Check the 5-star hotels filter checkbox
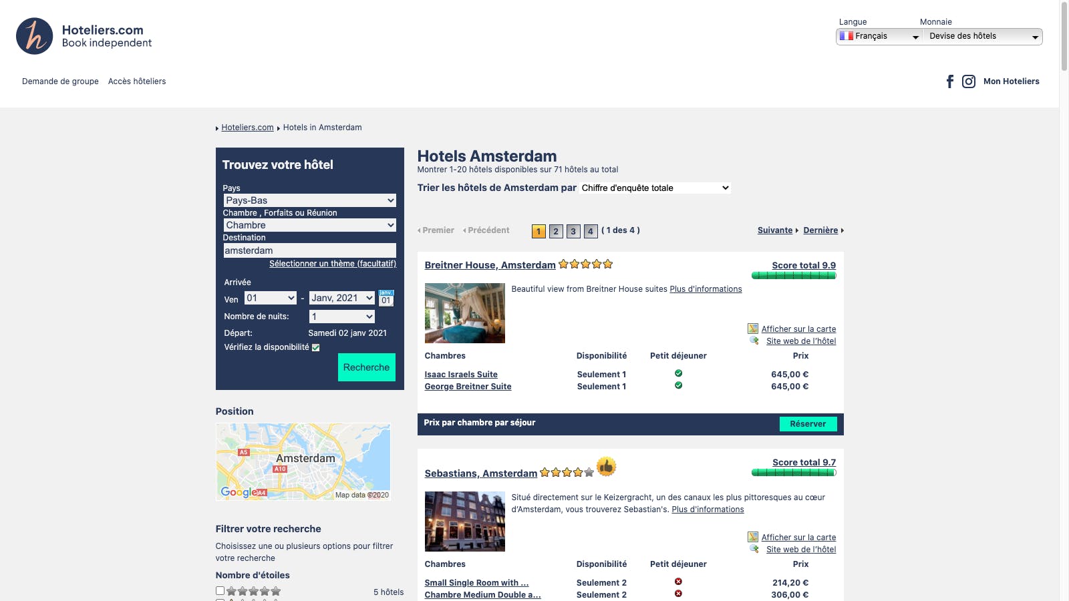 coord(220,590)
